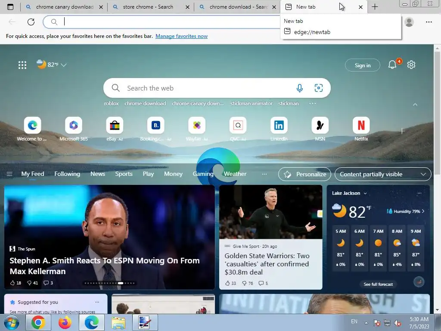
Task: Select the My Feed tab
Action: coord(33,174)
